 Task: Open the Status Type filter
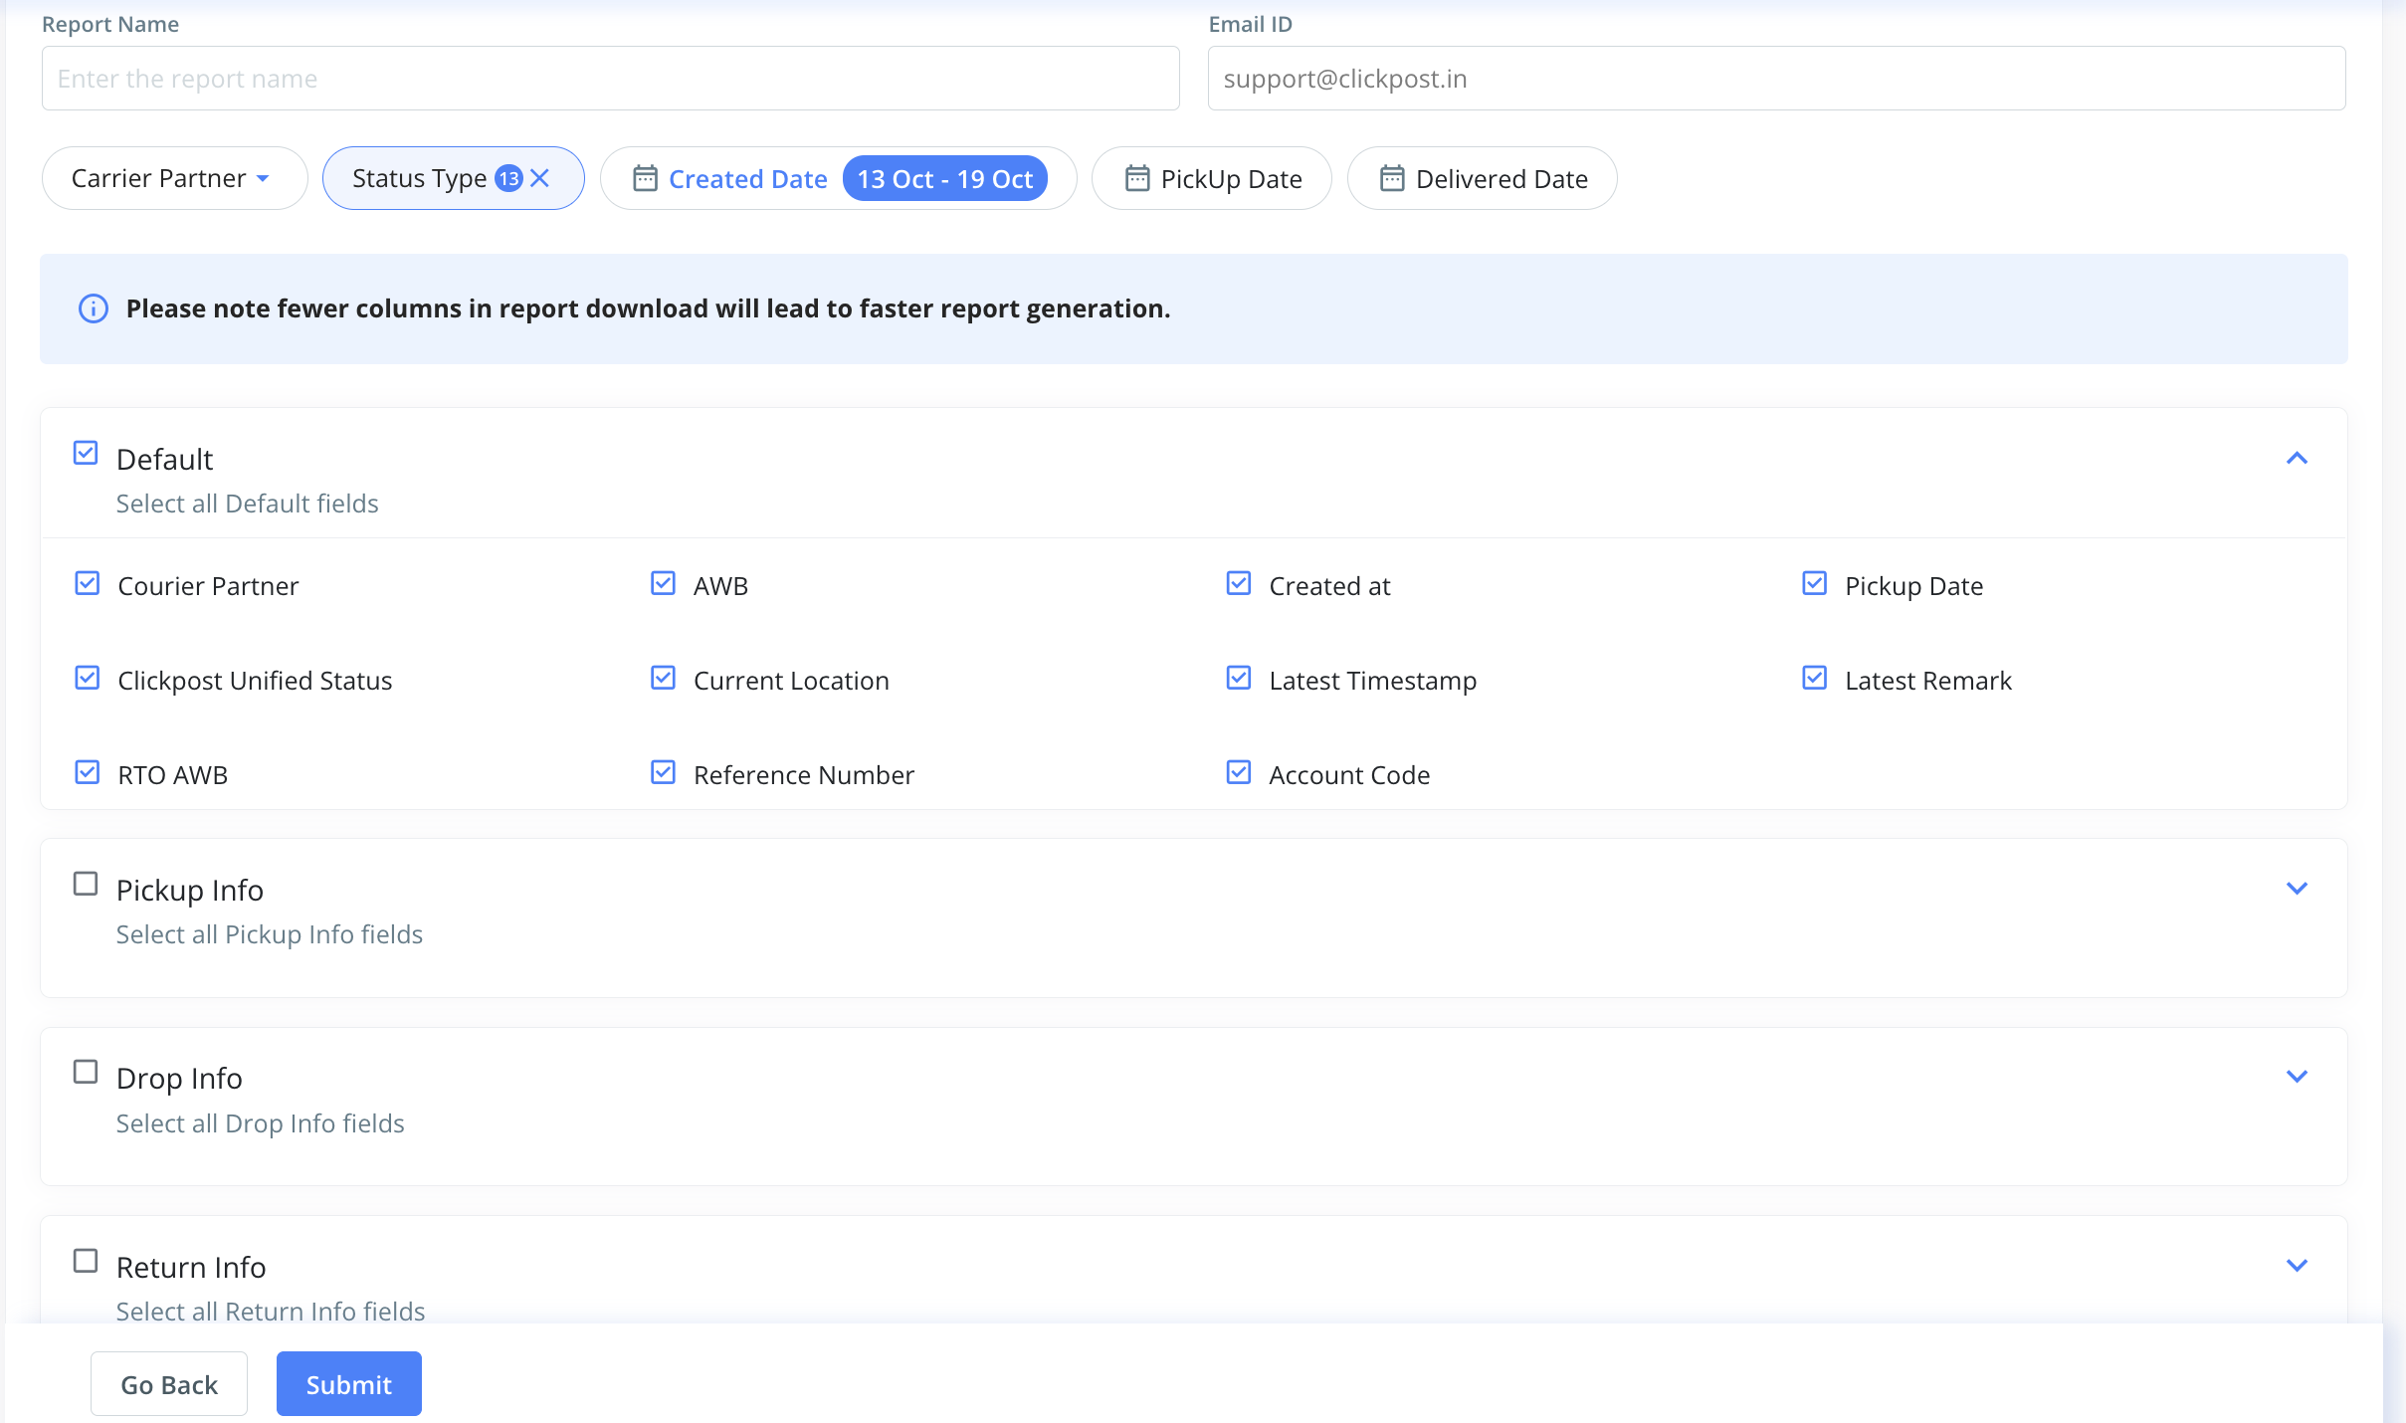[x=419, y=178]
